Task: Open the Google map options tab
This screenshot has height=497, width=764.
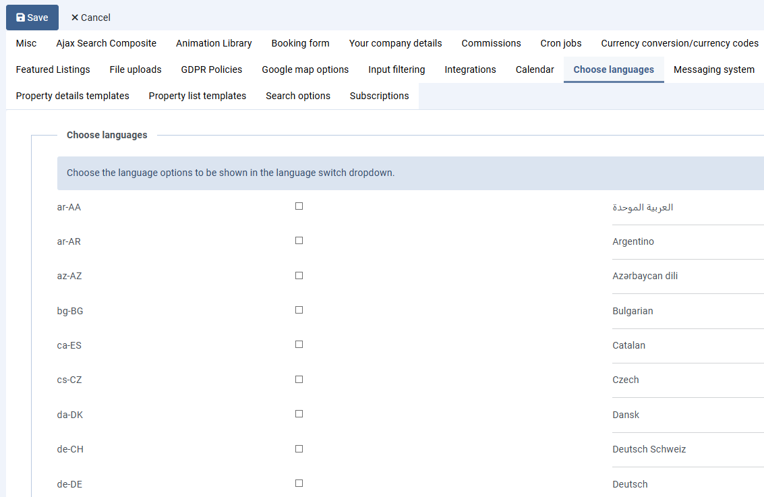Action: click(x=305, y=69)
